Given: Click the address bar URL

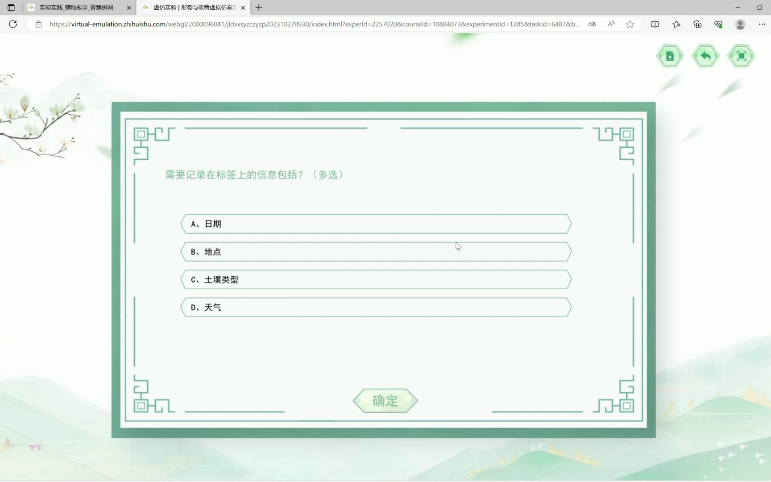Looking at the screenshot, I should click(x=315, y=24).
